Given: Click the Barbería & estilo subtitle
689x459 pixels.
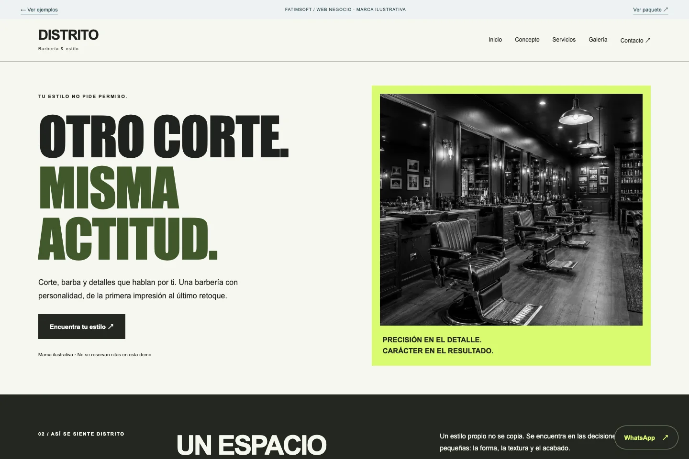Looking at the screenshot, I should [58, 49].
